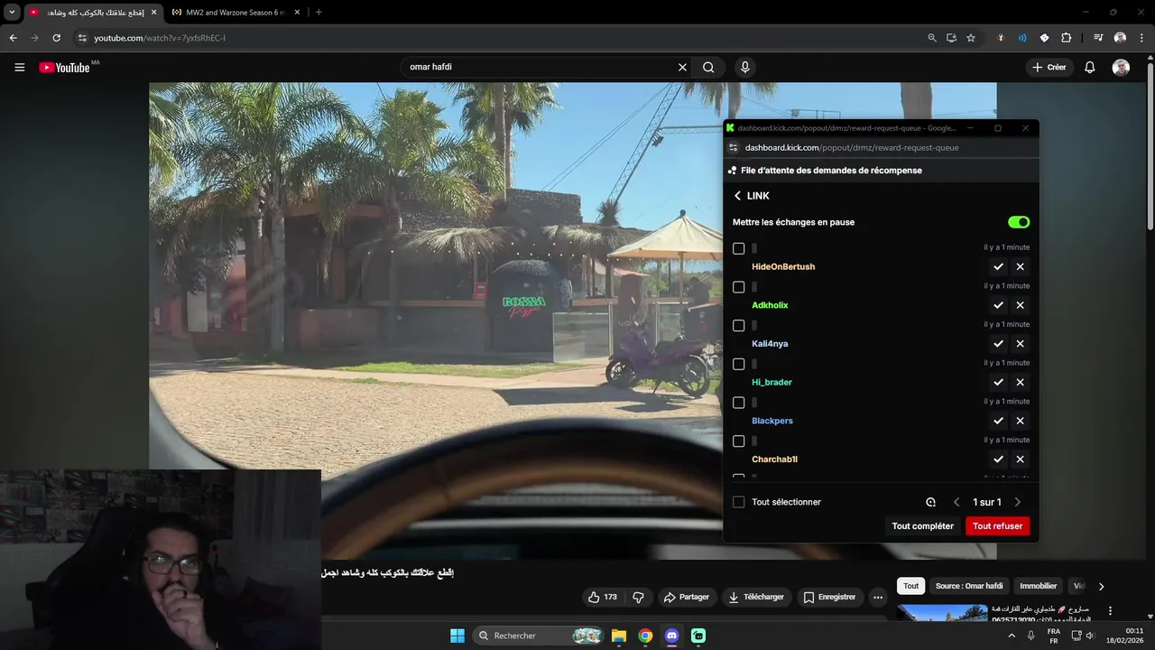
Task: Approve Charchab1l's request with checkmark
Action: click(998, 460)
